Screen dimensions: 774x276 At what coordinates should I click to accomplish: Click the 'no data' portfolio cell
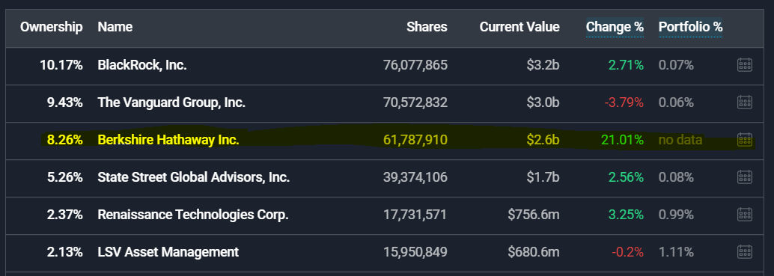[680, 140]
